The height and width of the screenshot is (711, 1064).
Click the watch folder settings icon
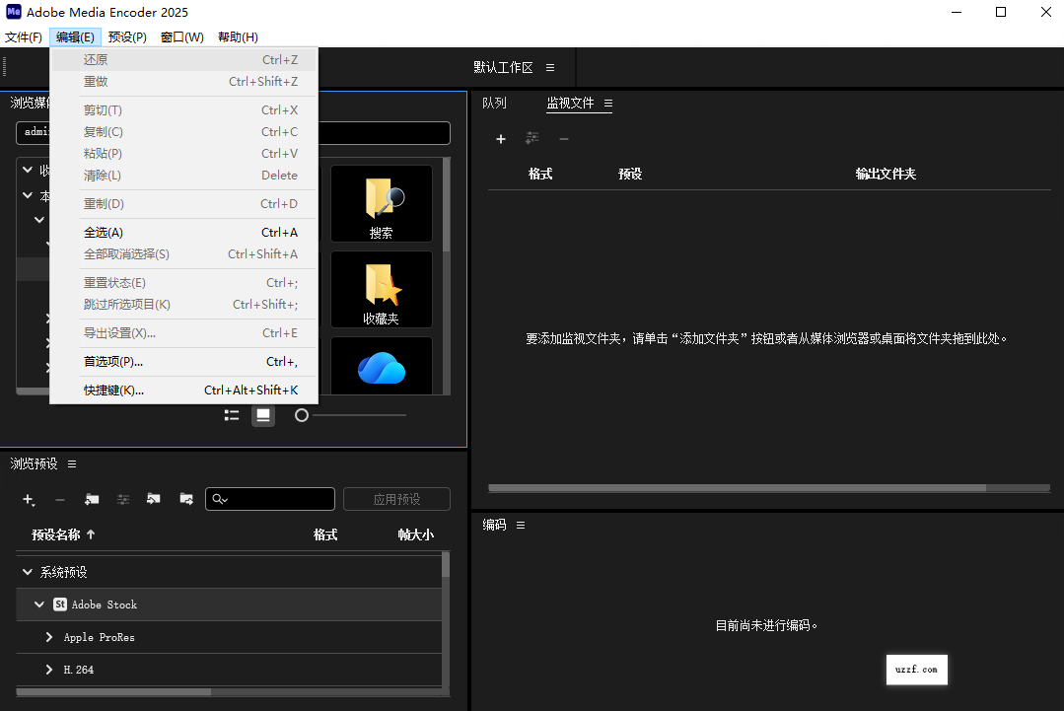point(531,139)
